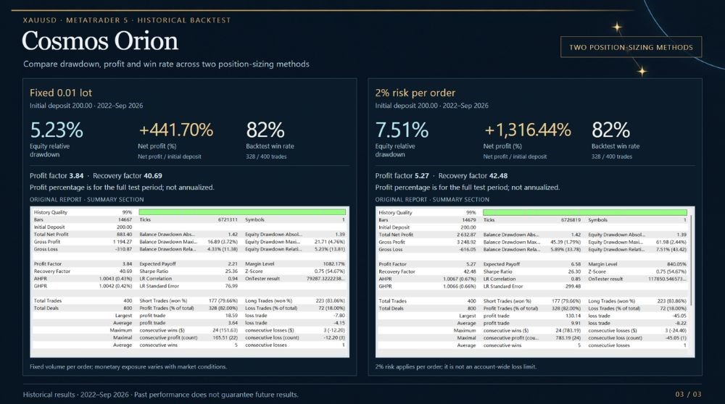Click Bars value 14679

coord(469,220)
